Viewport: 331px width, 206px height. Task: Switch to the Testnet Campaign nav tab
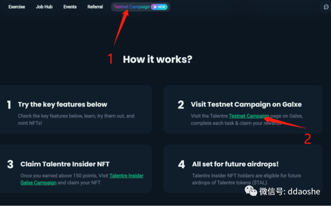tap(131, 7)
